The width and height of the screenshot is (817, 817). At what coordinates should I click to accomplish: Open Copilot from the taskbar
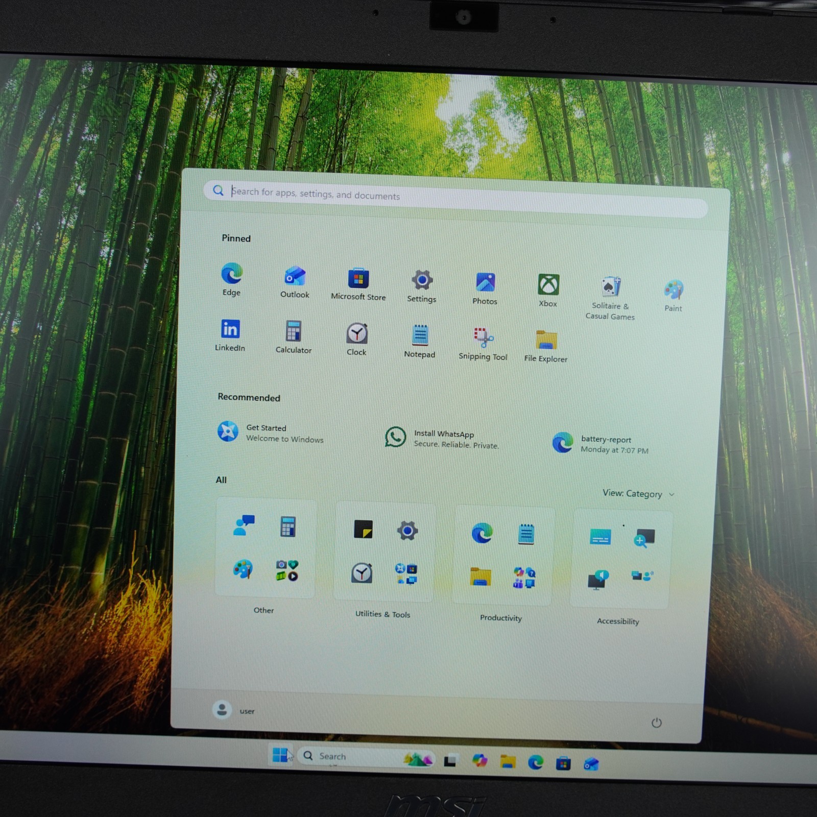479,761
